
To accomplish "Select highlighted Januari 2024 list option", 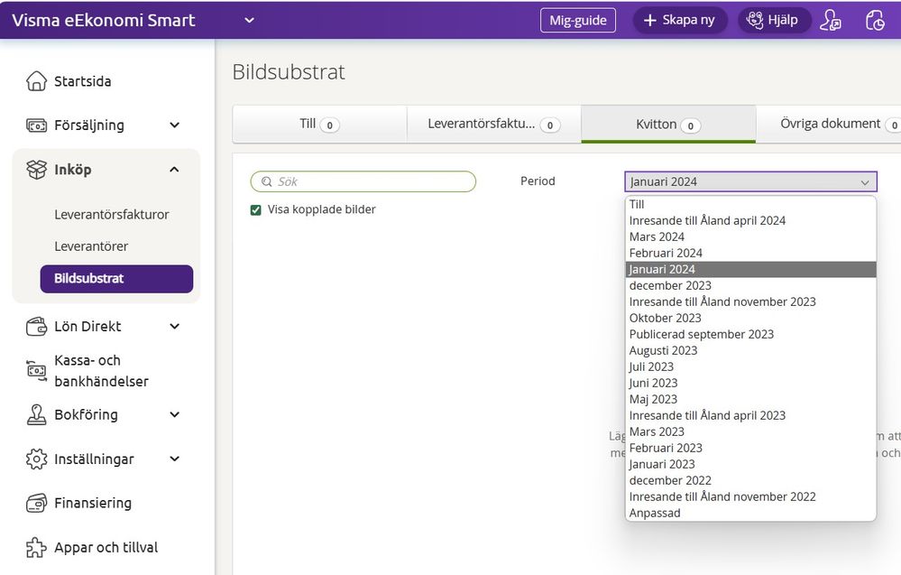I will 750,269.
